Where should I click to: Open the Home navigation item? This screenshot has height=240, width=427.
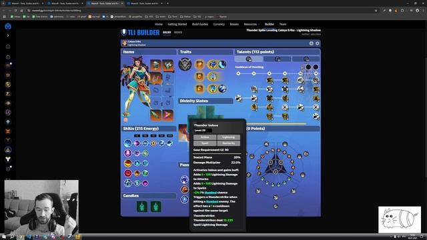[159, 24]
